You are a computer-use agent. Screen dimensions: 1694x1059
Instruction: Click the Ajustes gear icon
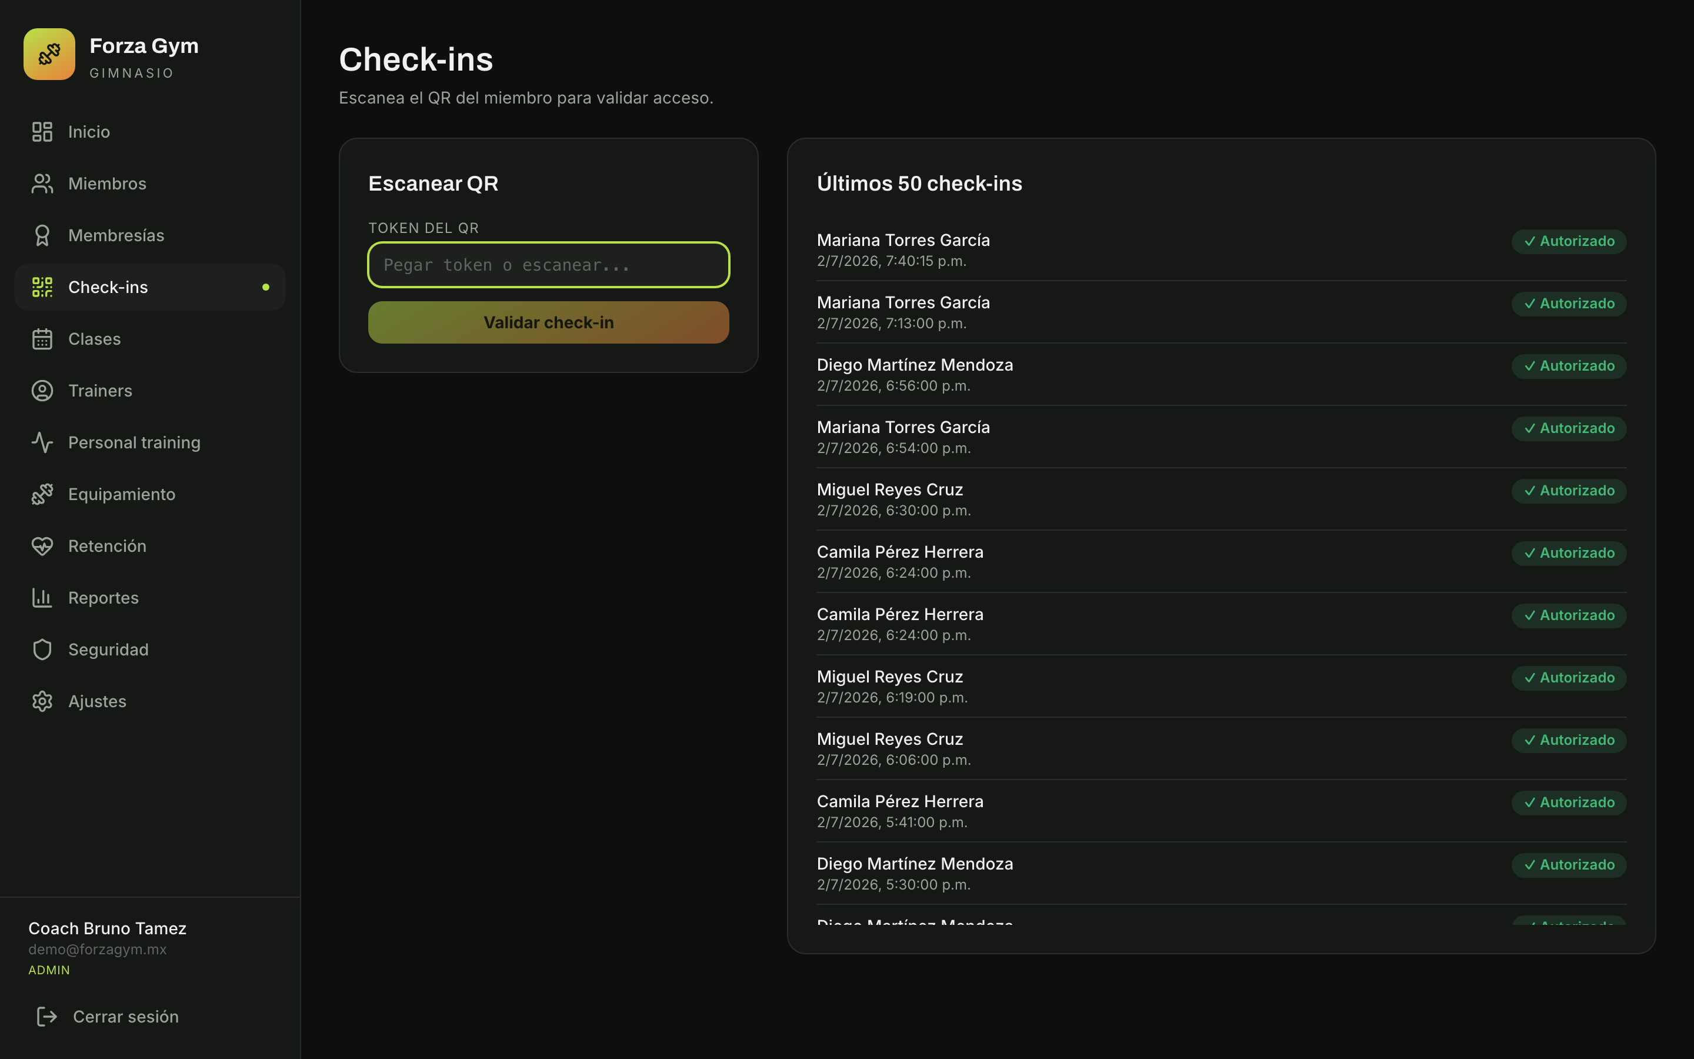(42, 702)
